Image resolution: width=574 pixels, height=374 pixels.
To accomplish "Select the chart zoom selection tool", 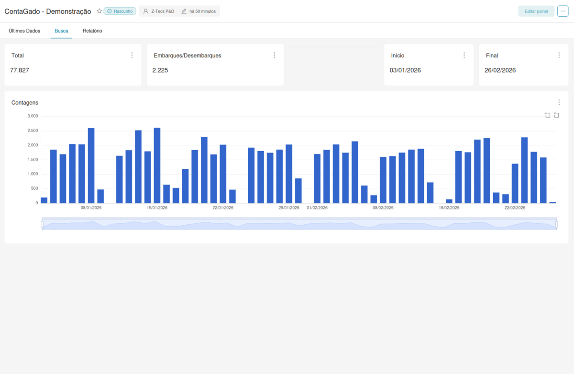I will point(547,115).
